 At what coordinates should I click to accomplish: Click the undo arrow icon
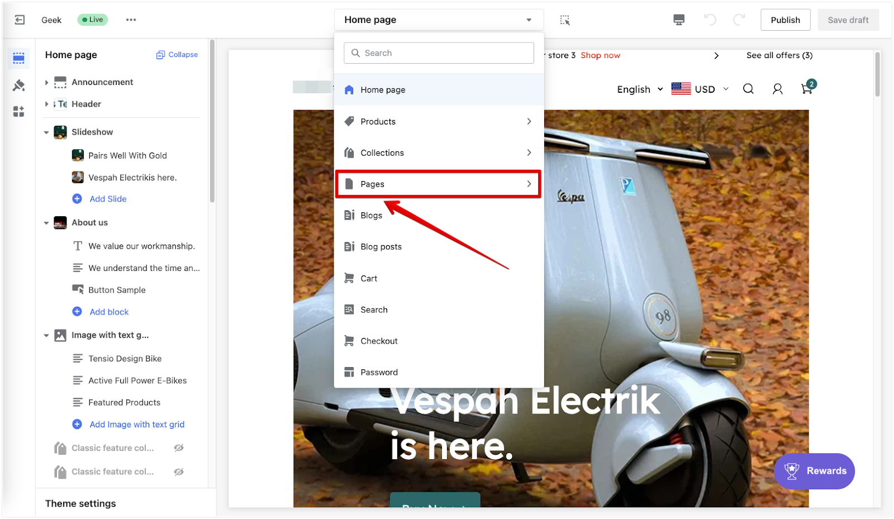click(710, 20)
